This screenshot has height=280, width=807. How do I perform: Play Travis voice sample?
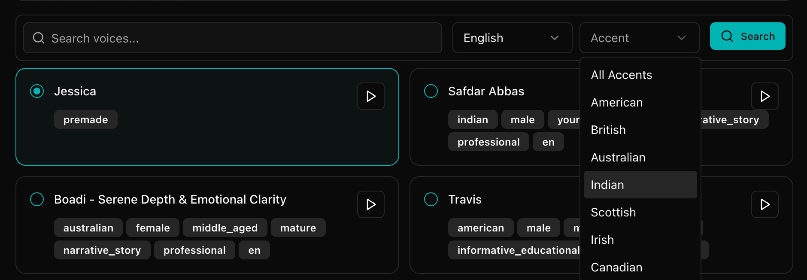(764, 204)
